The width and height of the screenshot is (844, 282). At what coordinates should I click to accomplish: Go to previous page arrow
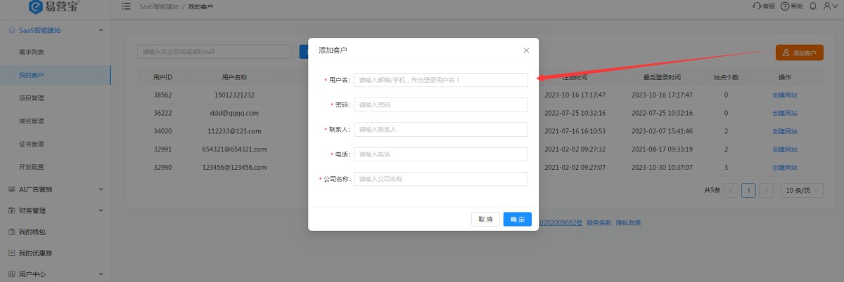[731, 191]
